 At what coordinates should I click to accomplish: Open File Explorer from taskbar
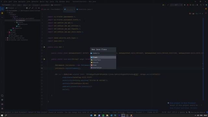point(107,115)
